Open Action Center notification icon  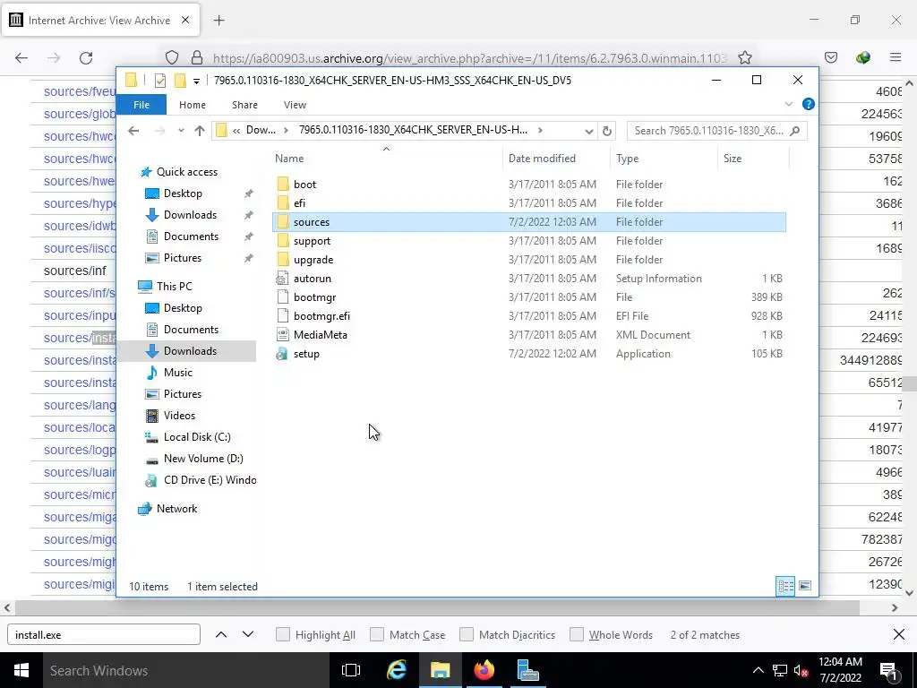888,670
